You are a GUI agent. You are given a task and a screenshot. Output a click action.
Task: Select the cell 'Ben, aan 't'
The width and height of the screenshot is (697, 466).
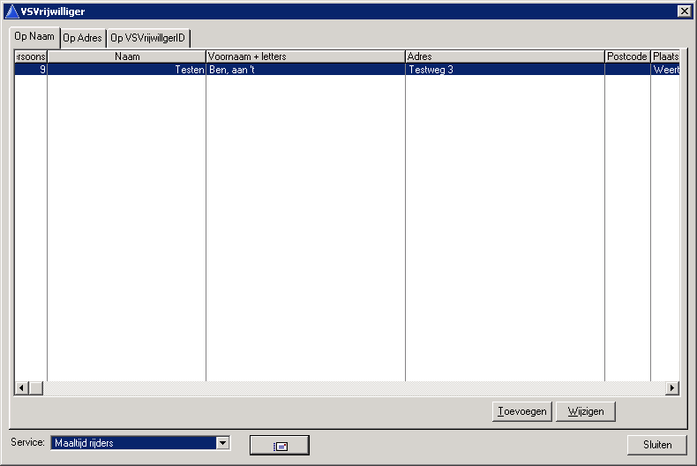[x=306, y=70]
